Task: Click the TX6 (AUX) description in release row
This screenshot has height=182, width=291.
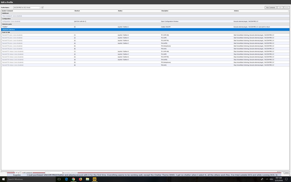Action: coord(164,65)
